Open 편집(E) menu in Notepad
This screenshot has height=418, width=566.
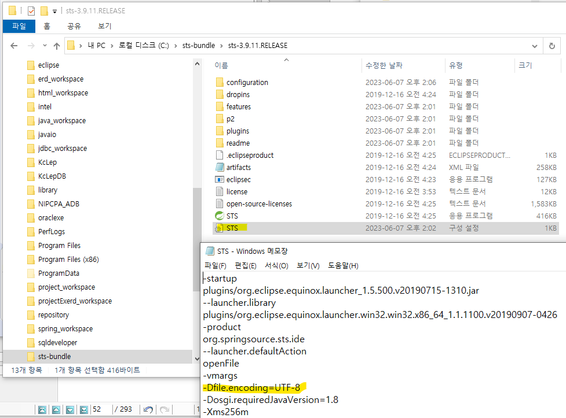246,266
